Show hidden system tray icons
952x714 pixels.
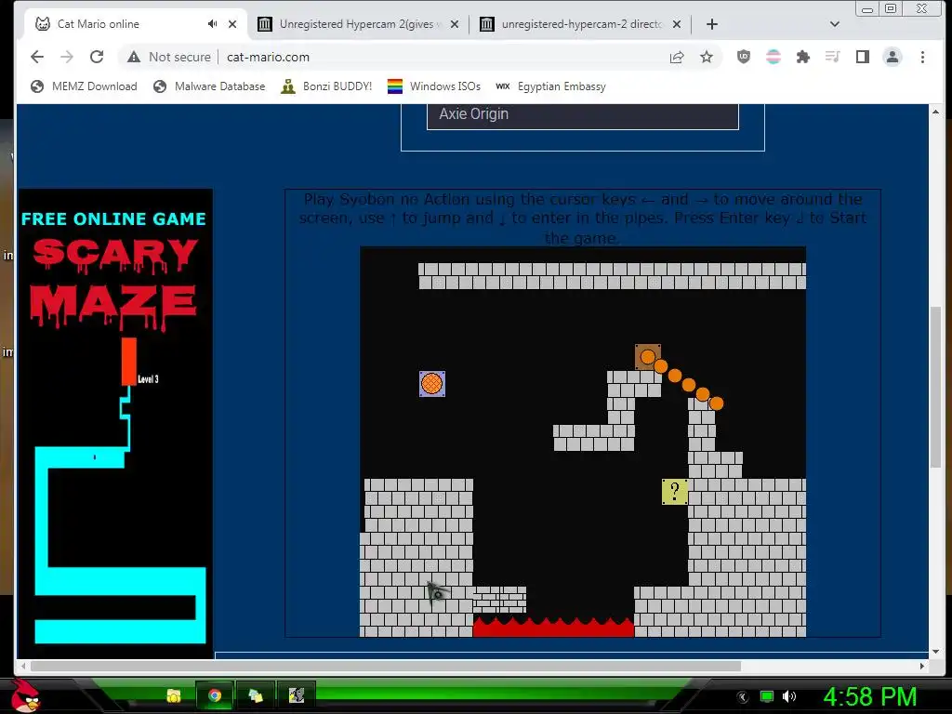(x=743, y=697)
